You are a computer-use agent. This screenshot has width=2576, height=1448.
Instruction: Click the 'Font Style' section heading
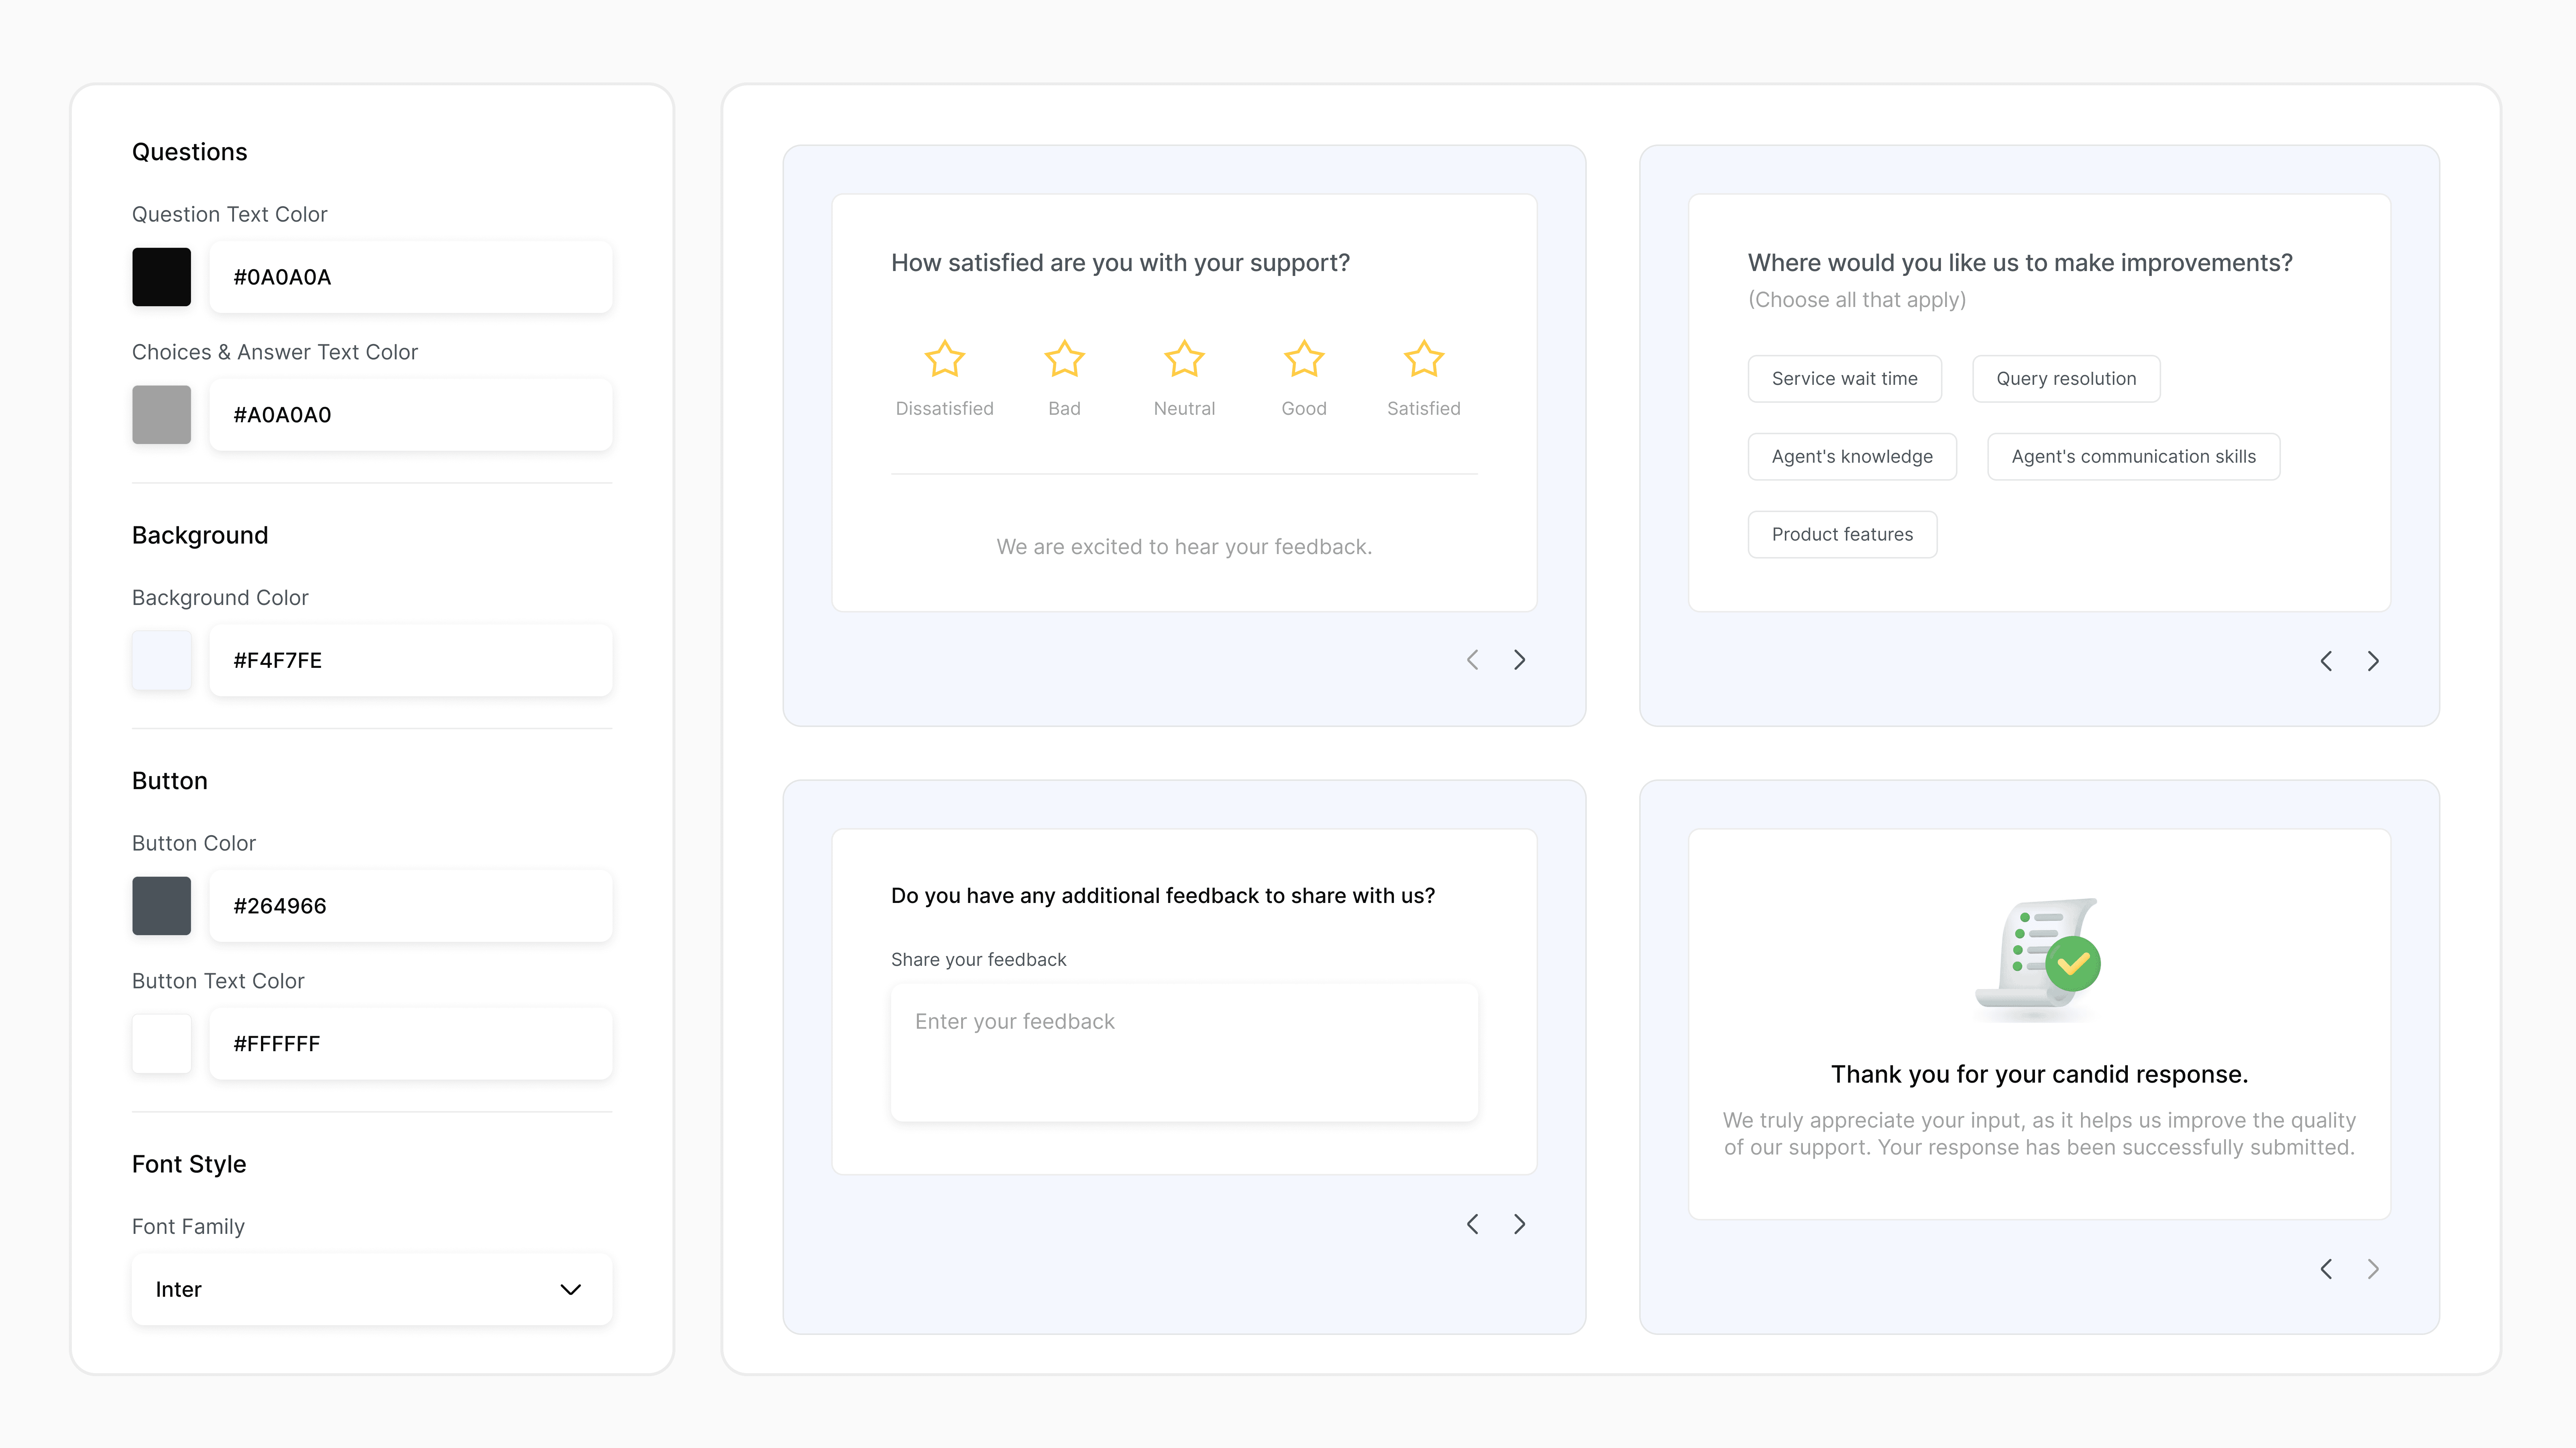(x=189, y=1165)
